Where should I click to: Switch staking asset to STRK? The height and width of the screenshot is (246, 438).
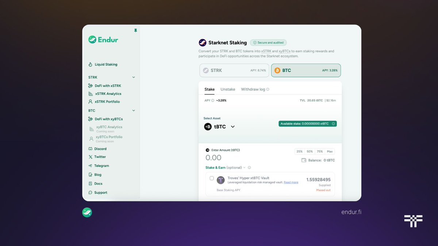pos(234,70)
